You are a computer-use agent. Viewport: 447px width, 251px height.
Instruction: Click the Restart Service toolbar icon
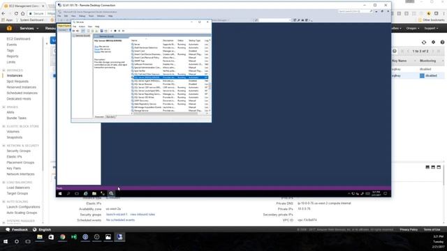click(x=123, y=31)
